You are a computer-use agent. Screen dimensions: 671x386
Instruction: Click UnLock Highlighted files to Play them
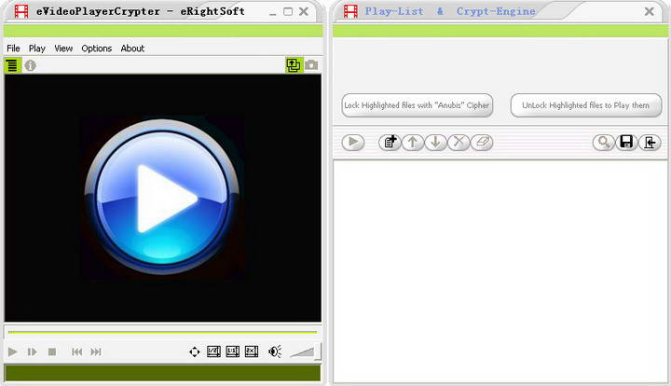[586, 105]
